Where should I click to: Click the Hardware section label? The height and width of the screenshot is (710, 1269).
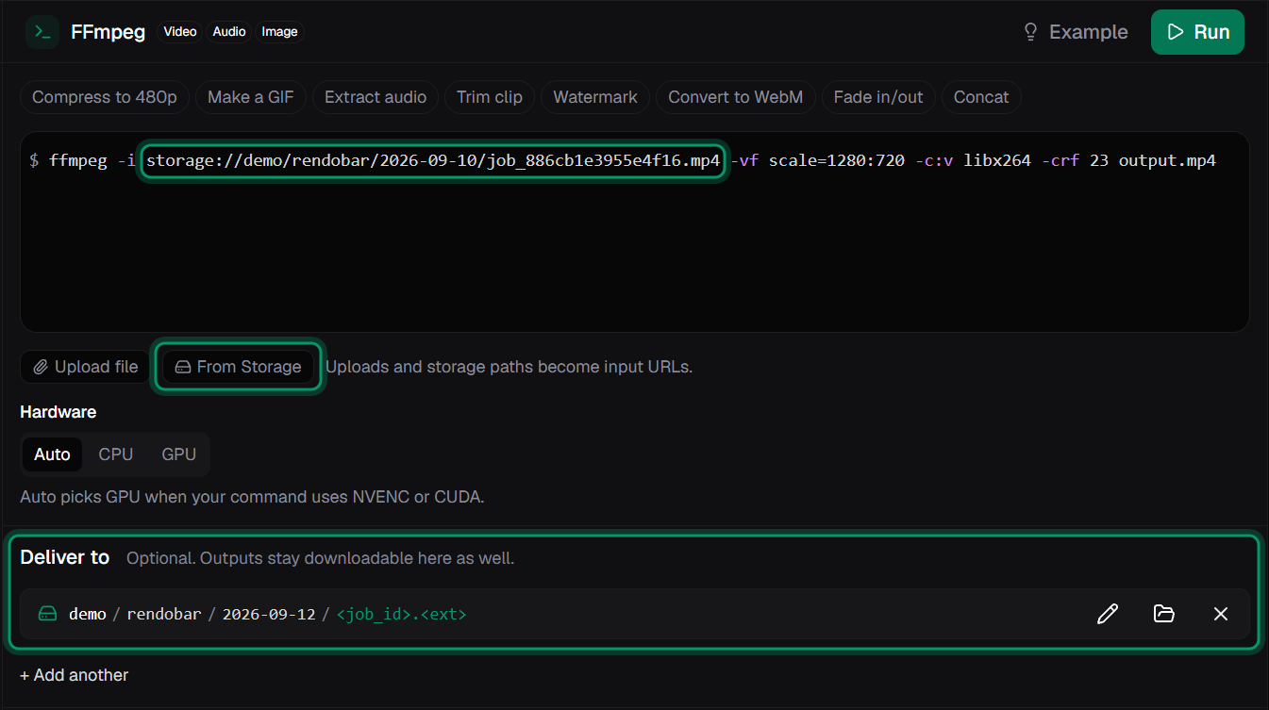click(58, 412)
